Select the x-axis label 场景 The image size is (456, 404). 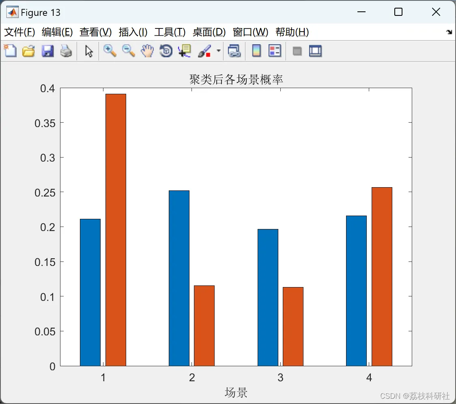point(236,393)
